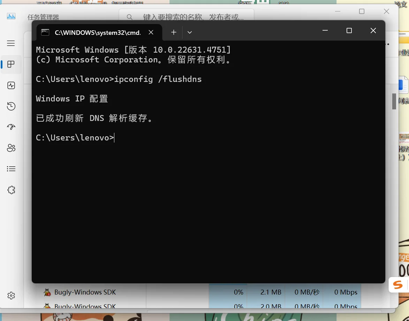Viewport: 409px width, 321px height.
Task: Select Processes page in Task Manager sidebar
Action: (x=11, y=64)
